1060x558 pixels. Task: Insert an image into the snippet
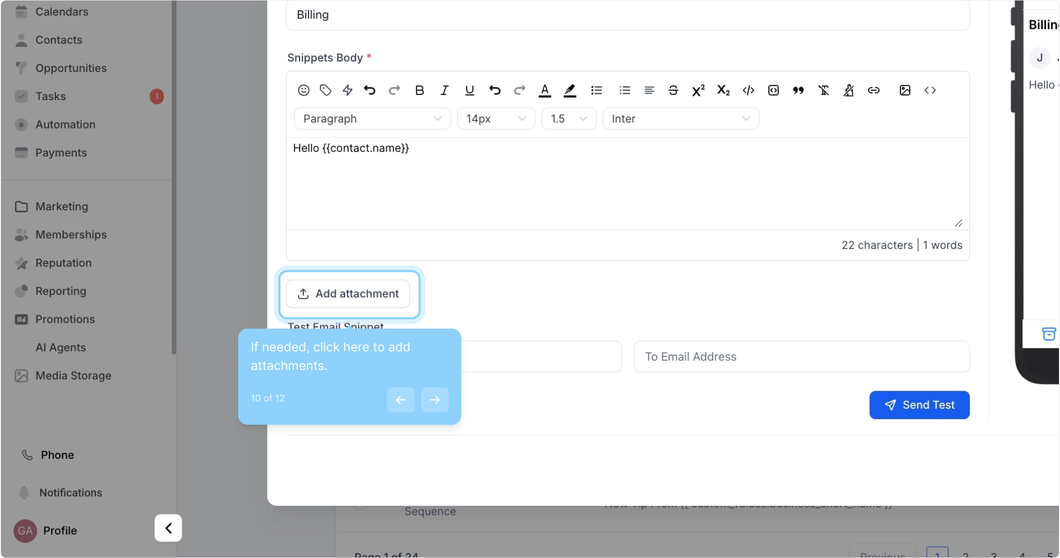pyautogui.click(x=905, y=90)
